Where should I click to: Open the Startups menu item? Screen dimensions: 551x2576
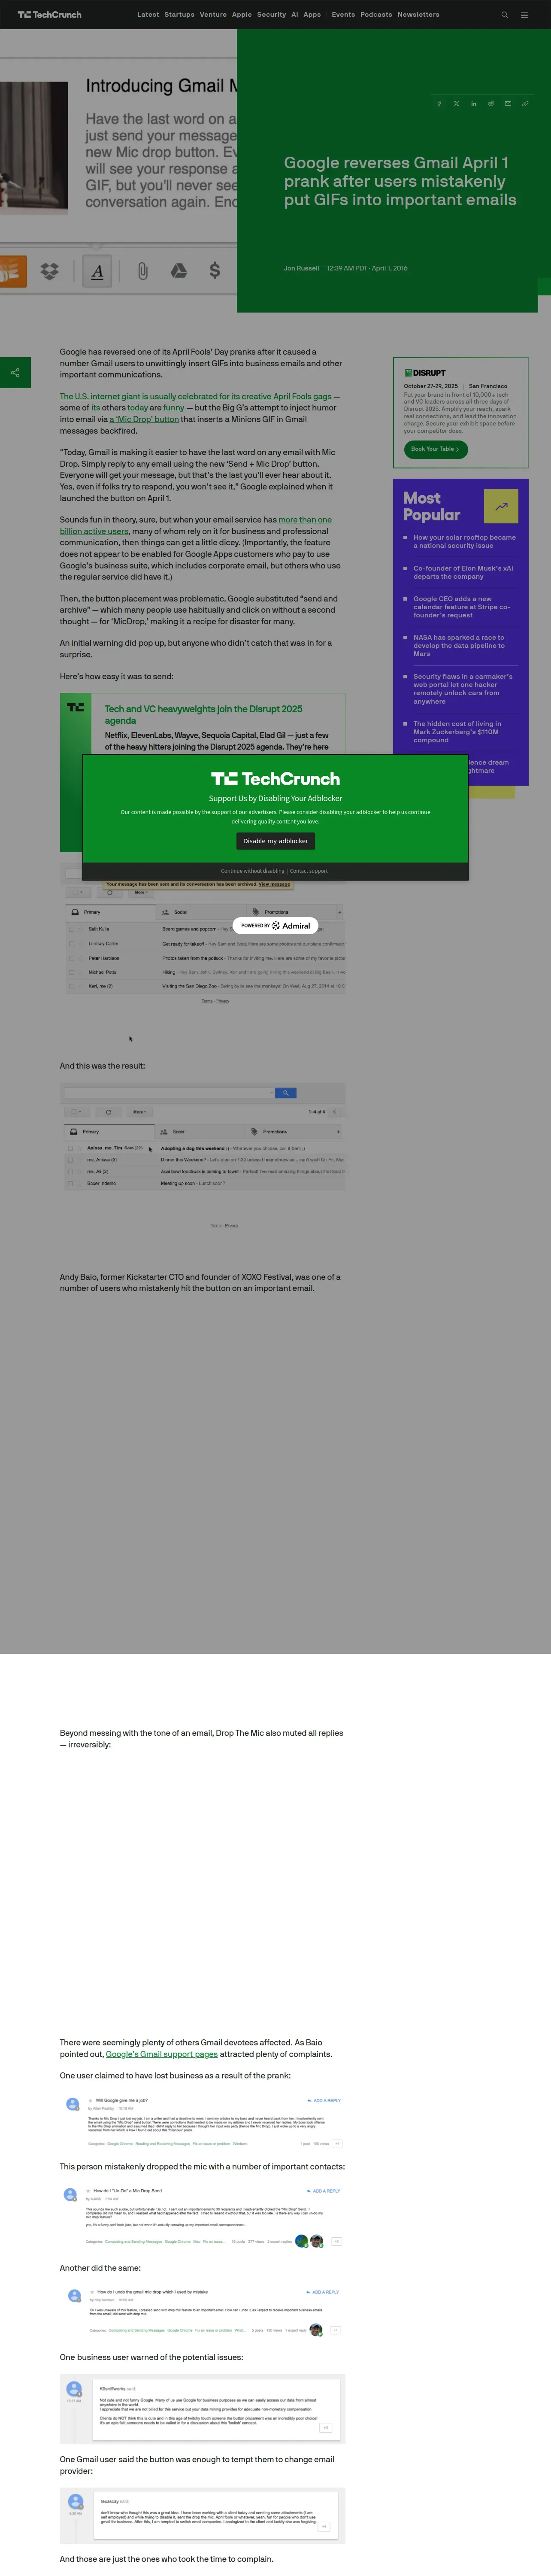(179, 15)
